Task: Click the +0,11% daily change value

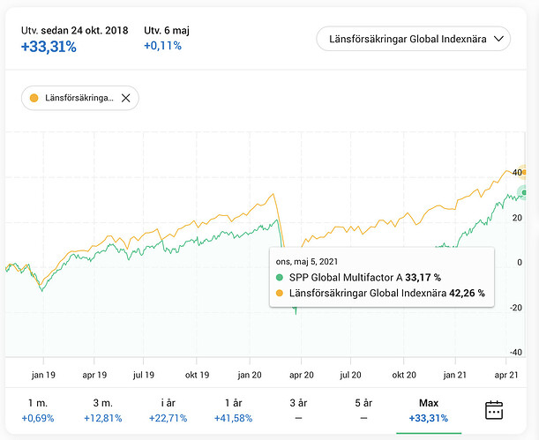Action: tap(162, 46)
